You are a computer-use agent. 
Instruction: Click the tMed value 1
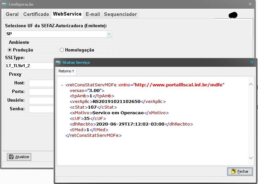pos(88,130)
